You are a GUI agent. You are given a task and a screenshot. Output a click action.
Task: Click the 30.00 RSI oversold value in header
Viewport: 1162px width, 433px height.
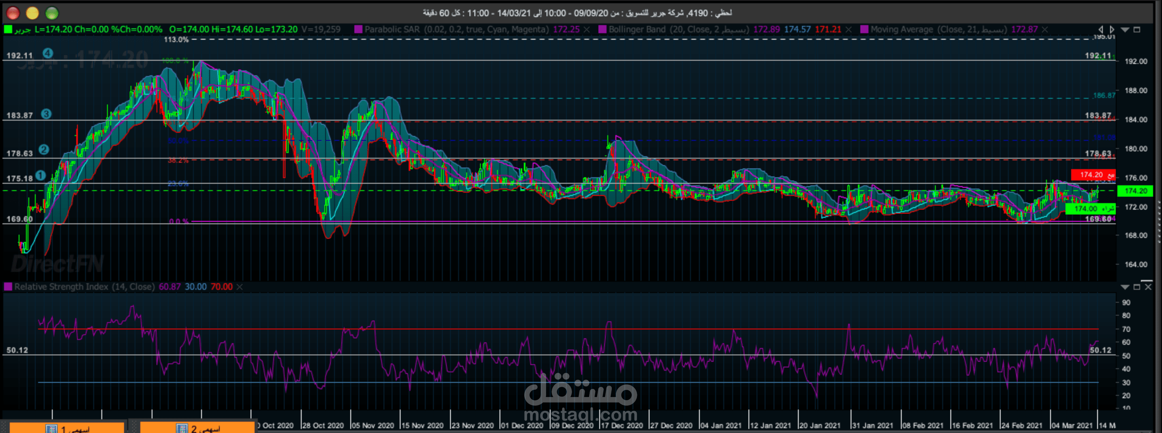pos(196,287)
